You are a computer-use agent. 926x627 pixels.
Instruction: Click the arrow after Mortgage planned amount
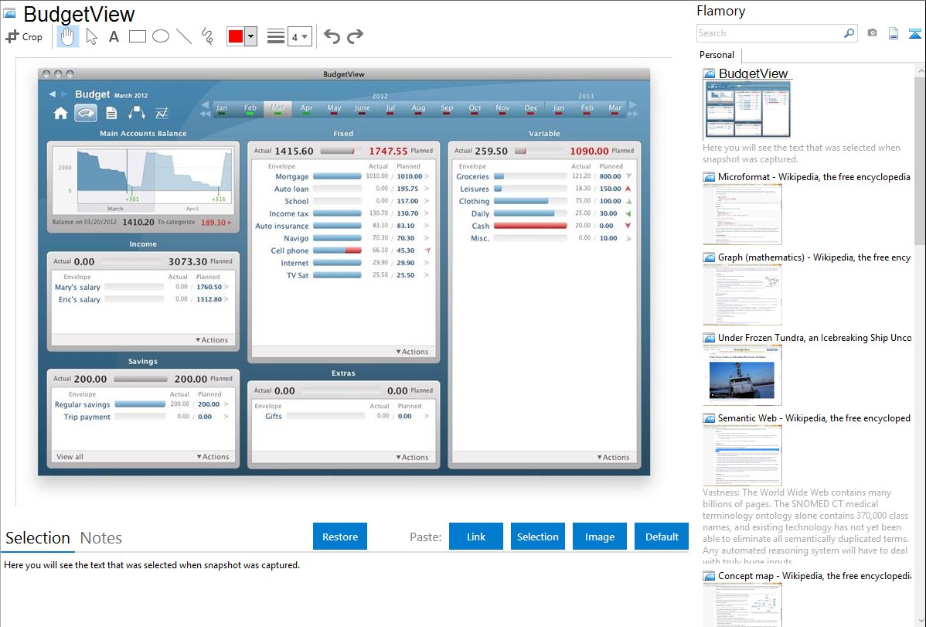pyautogui.click(x=427, y=176)
